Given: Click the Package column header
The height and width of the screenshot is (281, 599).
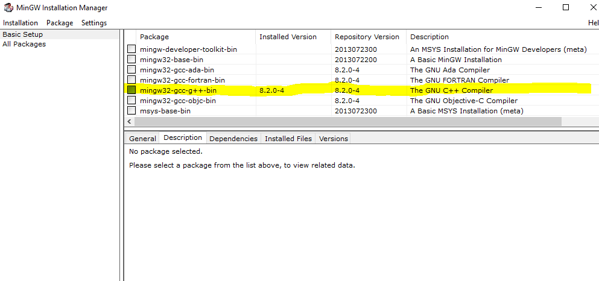Looking at the screenshot, I should pyautogui.click(x=154, y=37).
